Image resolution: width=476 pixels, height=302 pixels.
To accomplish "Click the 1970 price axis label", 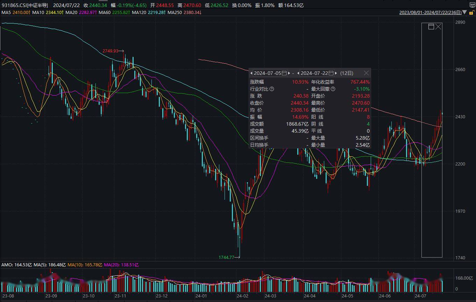I will [461, 211].
